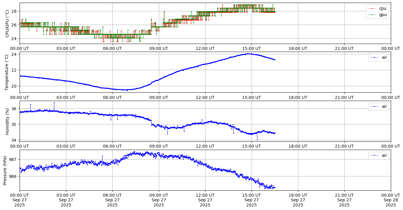Click '06:00 UT Sep 27 2025' under Pressure plot

(112, 200)
